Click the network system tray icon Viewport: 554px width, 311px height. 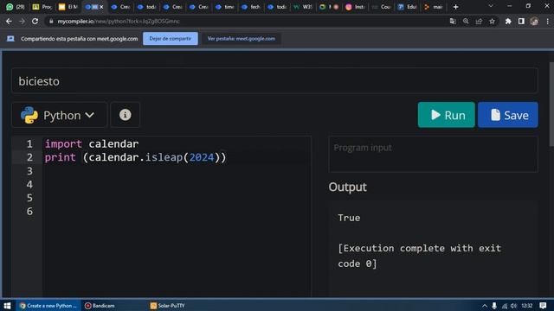[505, 305]
